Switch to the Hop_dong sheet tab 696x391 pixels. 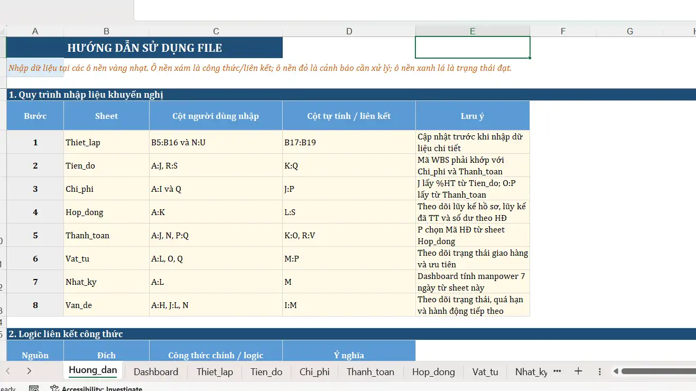click(433, 372)
